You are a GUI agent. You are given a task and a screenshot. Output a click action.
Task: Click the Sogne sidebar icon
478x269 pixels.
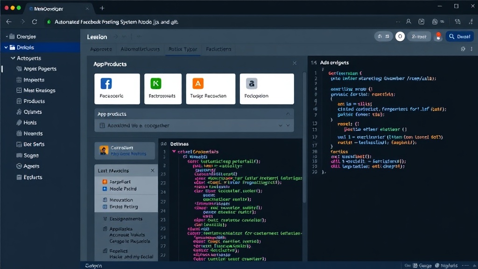[x=19, y=156]
